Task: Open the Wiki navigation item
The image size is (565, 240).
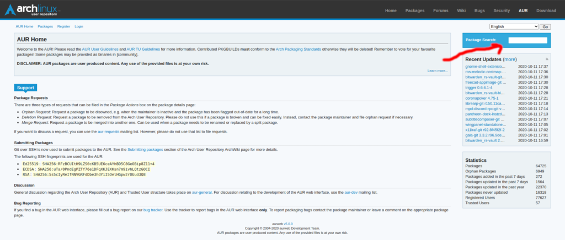Action: click(461, 10)
